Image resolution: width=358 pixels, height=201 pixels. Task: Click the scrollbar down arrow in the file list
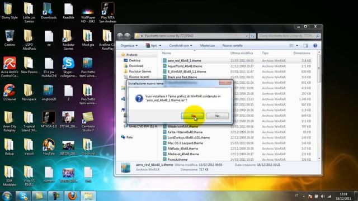pos(319,159)
